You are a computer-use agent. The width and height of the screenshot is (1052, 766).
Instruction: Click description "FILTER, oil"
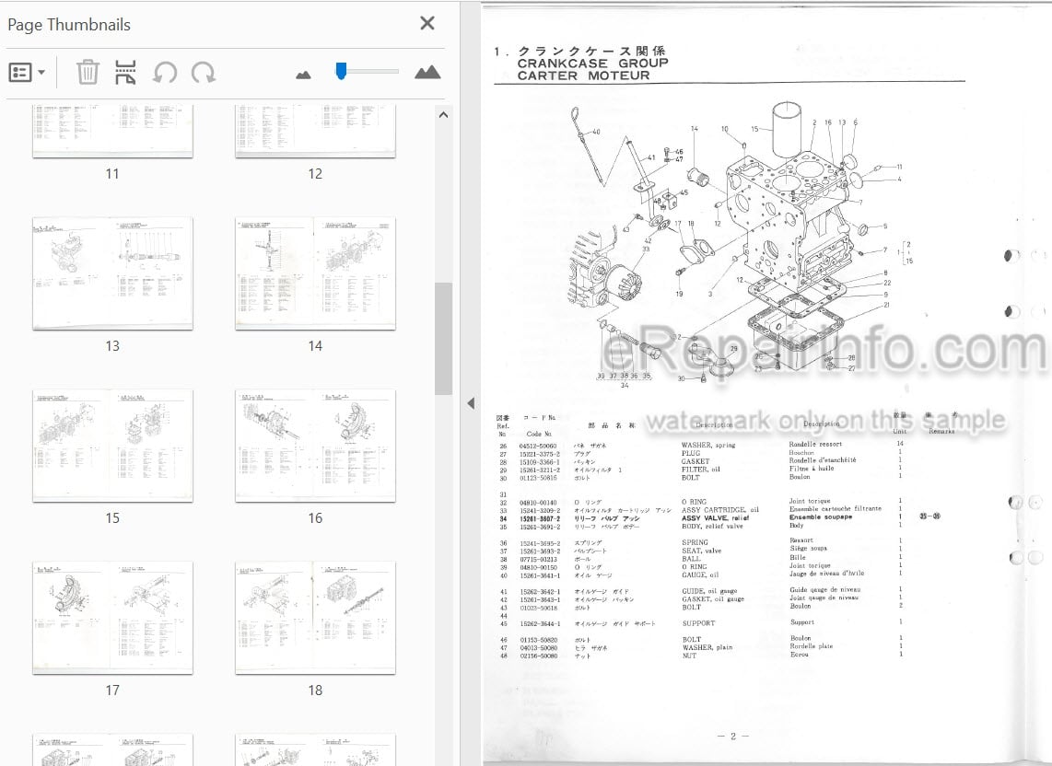tap(700, 470)
